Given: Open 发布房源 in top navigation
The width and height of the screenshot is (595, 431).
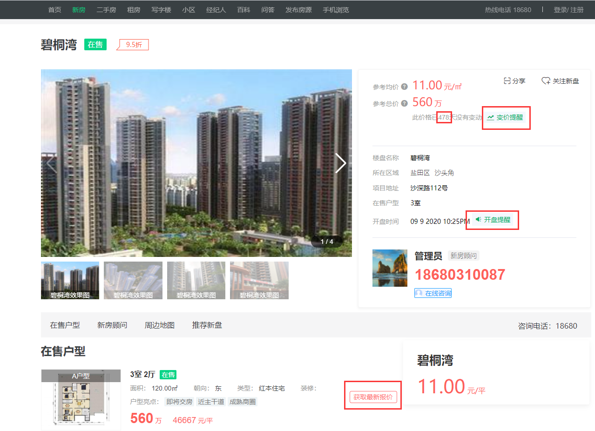Looking at the screenshot, I should 298,10.
